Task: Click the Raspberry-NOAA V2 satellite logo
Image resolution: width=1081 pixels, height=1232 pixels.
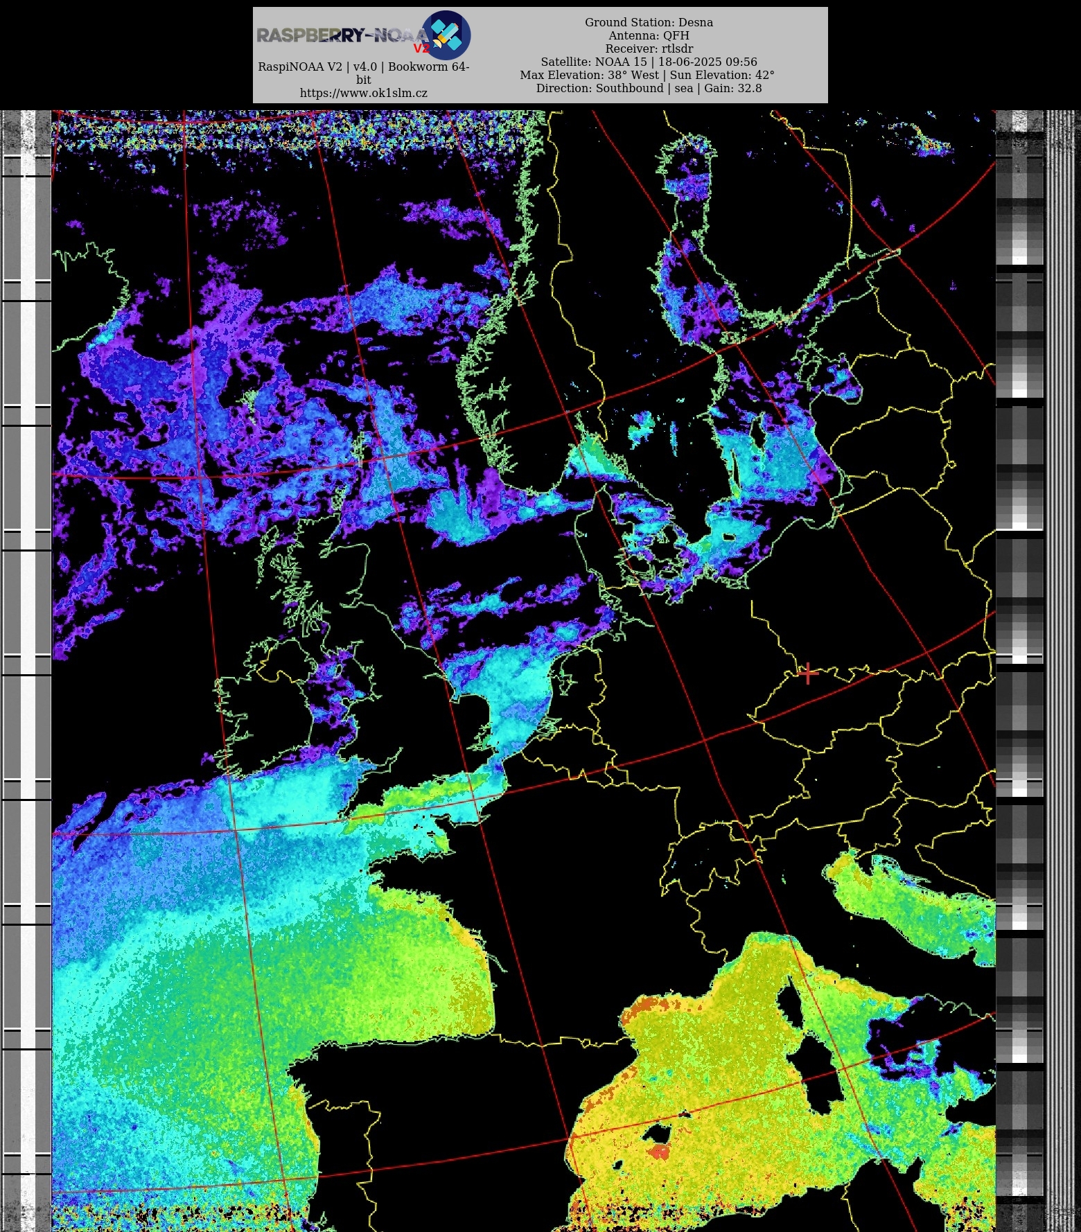Action: (x=446, y=35)
